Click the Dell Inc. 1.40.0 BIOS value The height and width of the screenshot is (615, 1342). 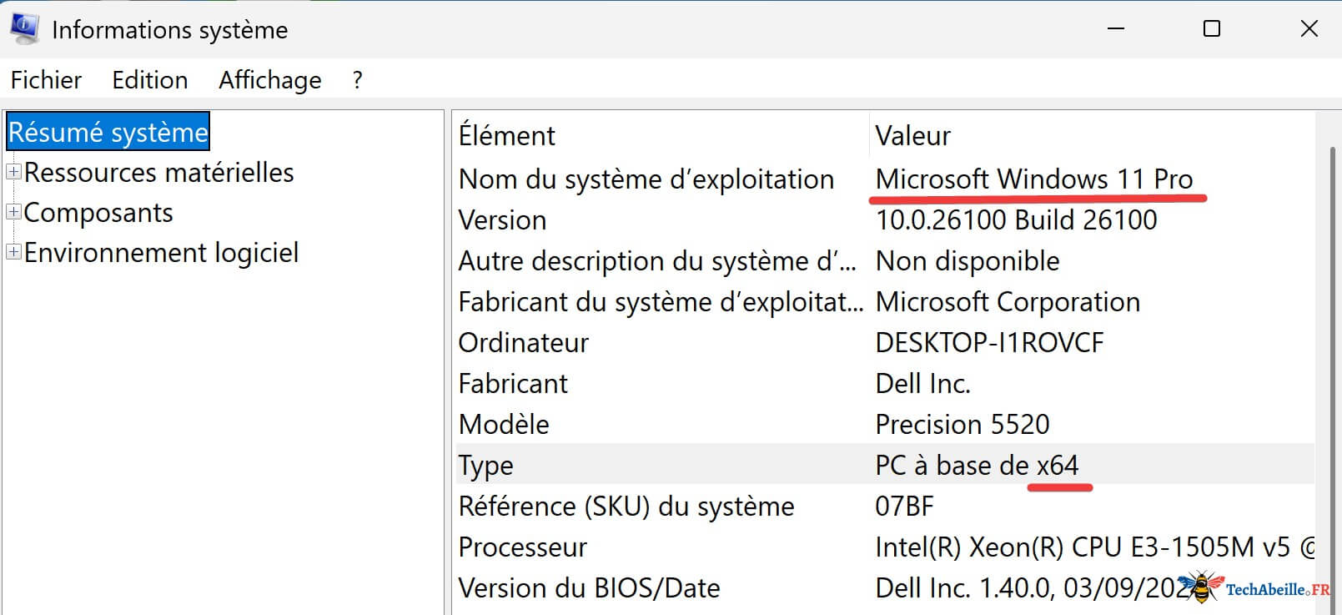(x=1034, y=588)
